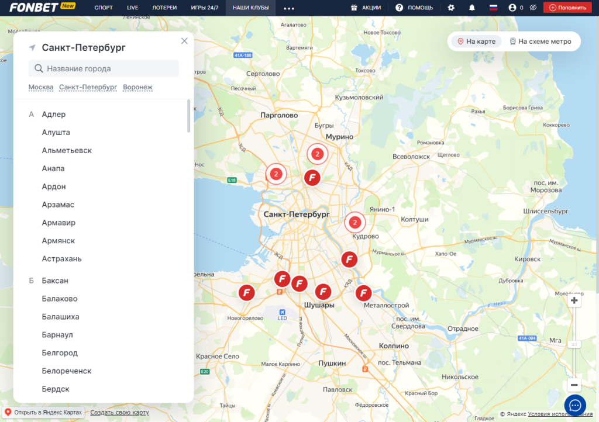Image resolution: width=599 pixels, height=422 pixels.
Task: Select Баксан from city list
Action: tap(55, 281)
